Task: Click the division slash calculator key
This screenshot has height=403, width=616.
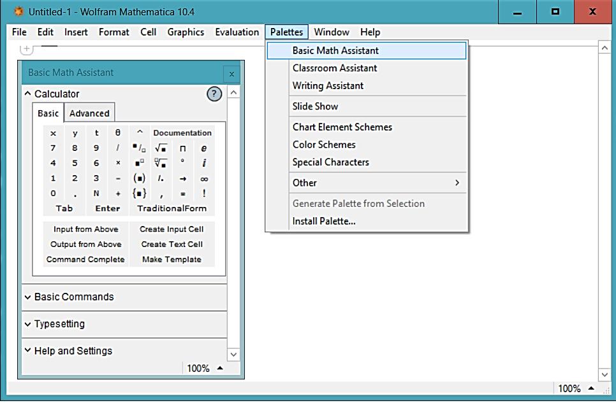Action: click(x=118, y=148)
